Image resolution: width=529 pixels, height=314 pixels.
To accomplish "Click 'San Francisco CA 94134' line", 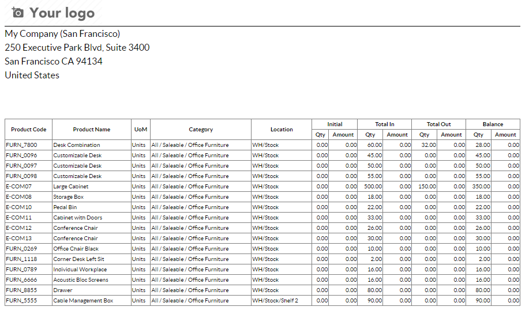I will [54, 61].
